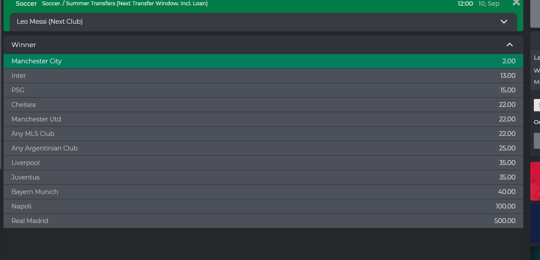Bet on Chelsea at 22.00
This screenshot has height=260, width=540.
point(263,105)
